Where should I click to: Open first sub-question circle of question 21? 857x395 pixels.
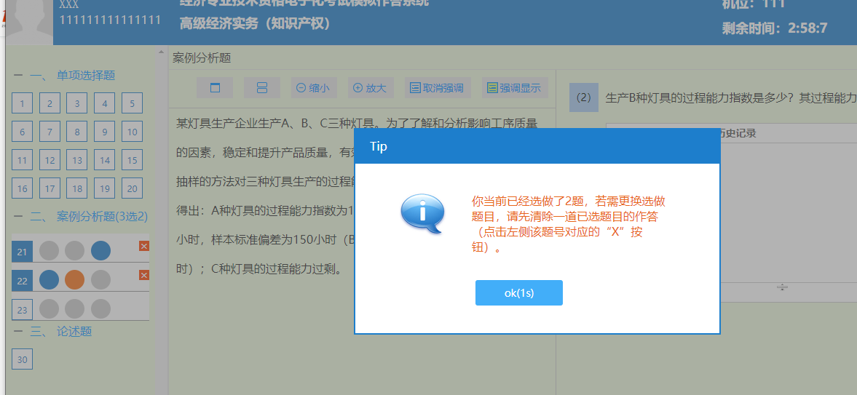50,251
